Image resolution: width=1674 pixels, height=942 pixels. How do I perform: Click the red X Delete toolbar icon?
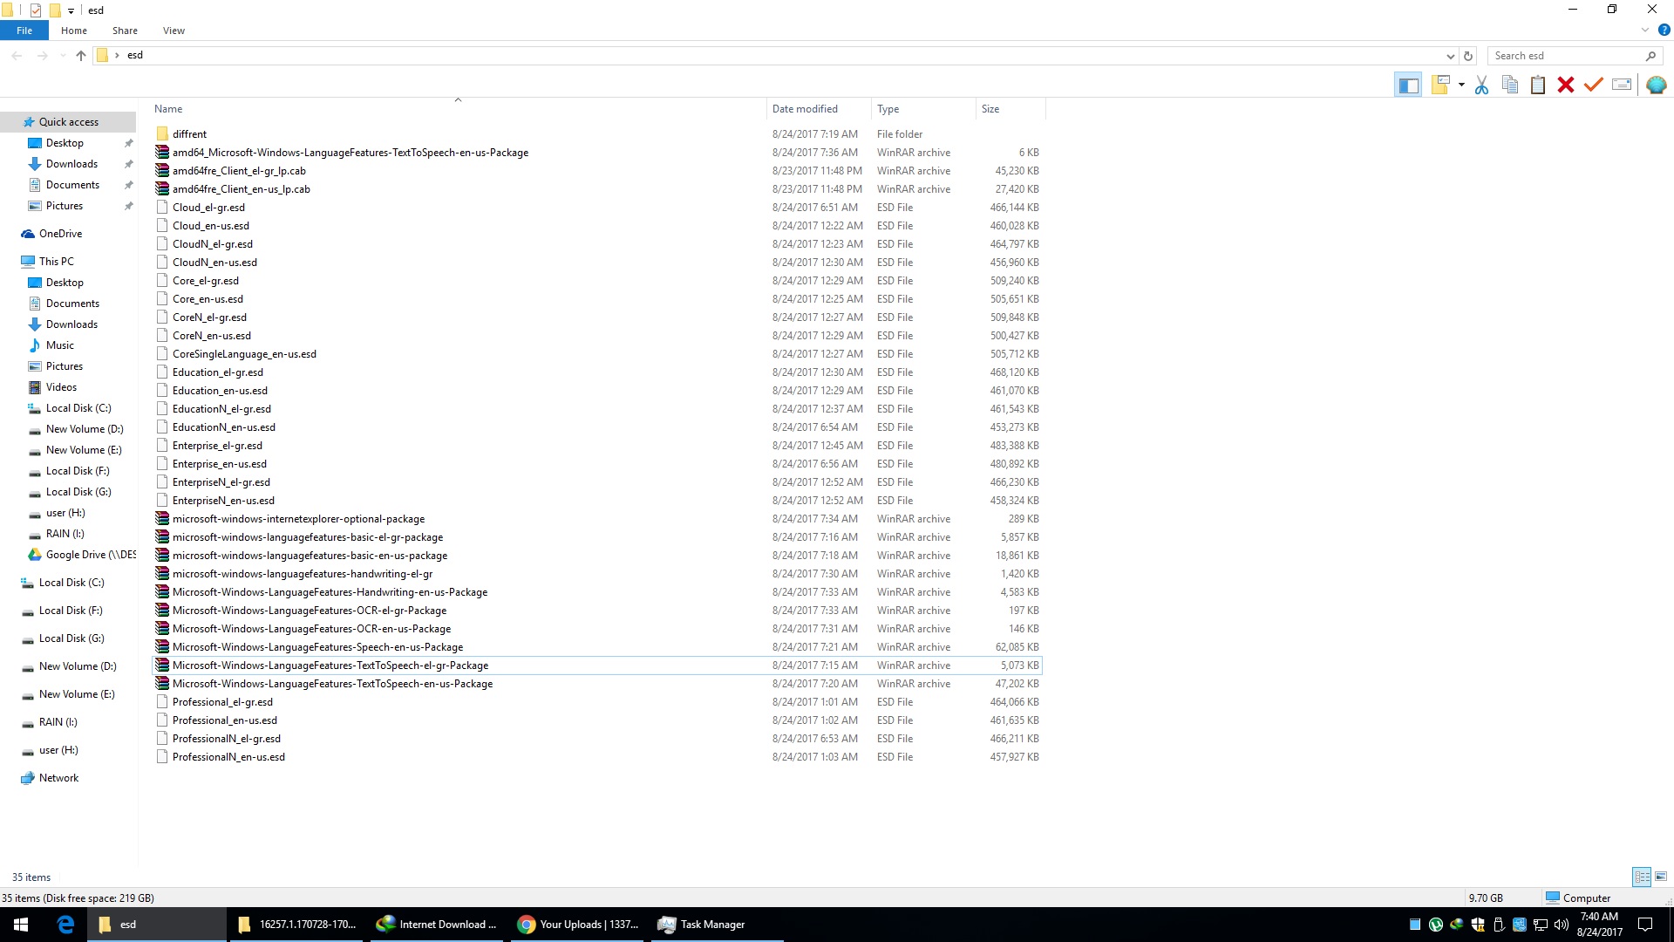pyautogui.click(x=1566, y=85)
